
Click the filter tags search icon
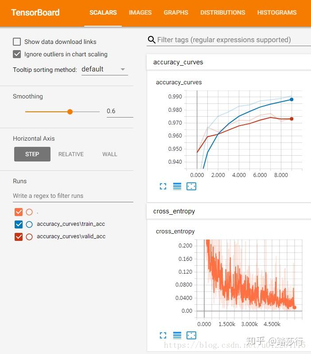152,40
